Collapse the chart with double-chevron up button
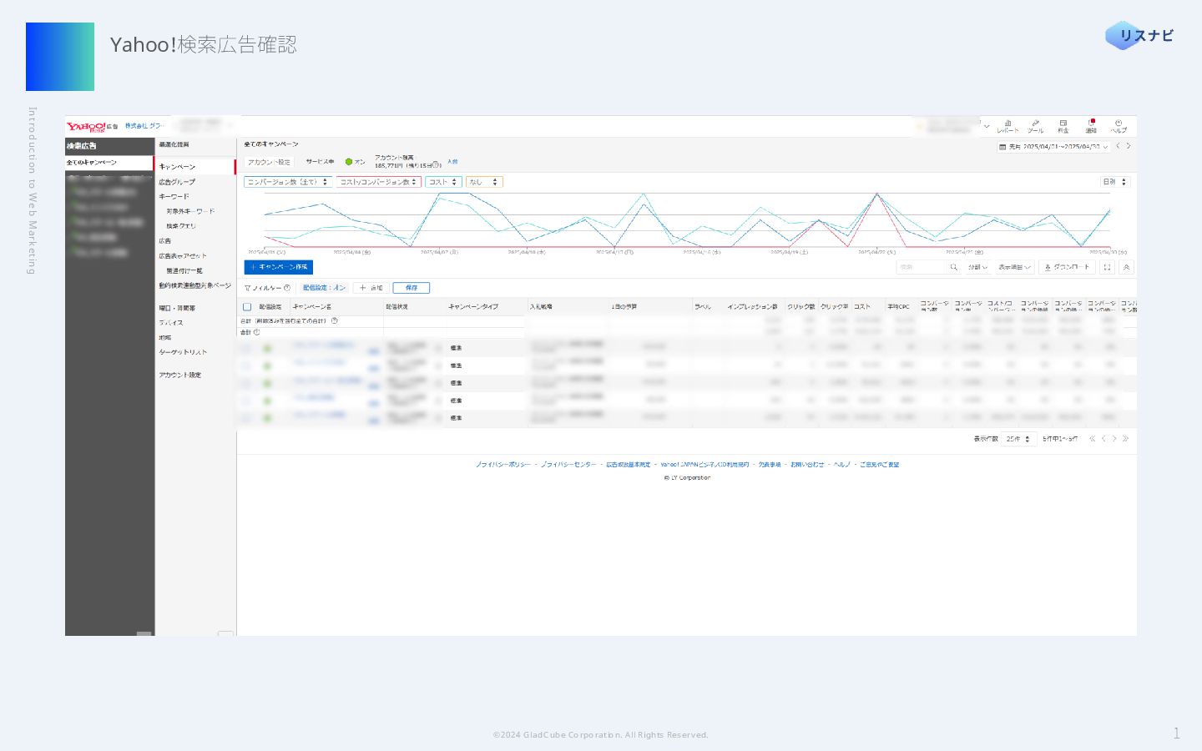This screenshot has height=751, width=1202. [x=1126, y=267]
